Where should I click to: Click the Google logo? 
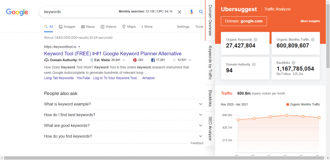tap(17, 12)
